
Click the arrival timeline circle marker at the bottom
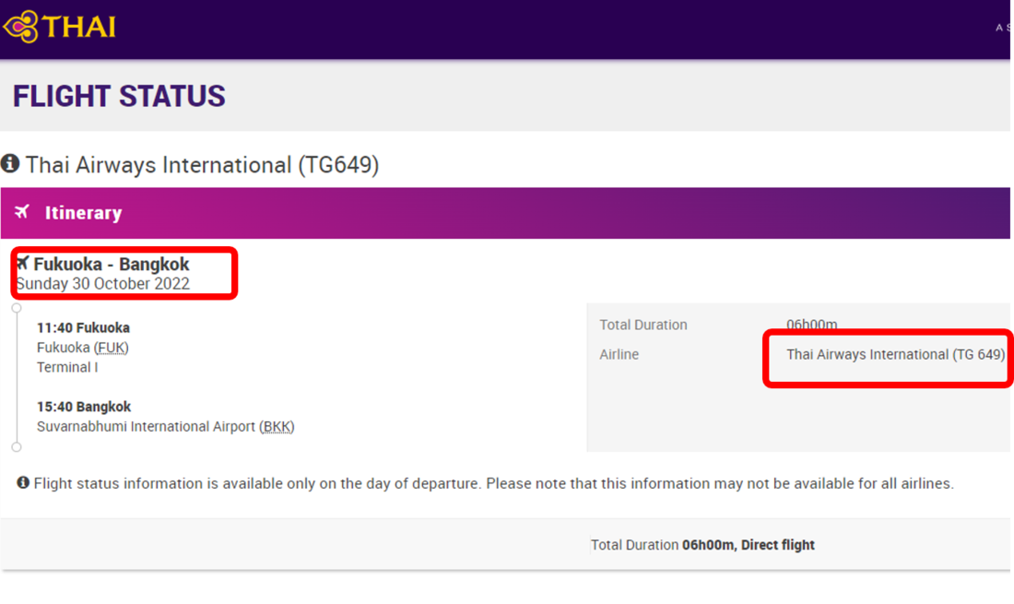coord(17,447)
